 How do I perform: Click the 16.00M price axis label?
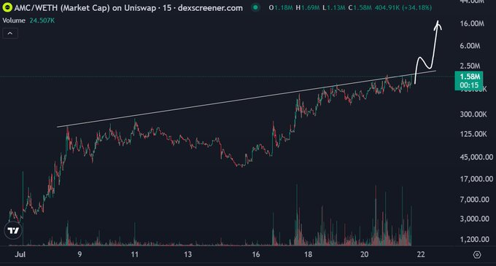coord(472,24)
